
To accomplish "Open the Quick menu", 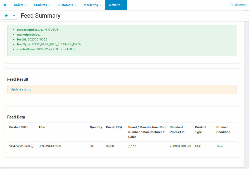I will coord(238,5).
